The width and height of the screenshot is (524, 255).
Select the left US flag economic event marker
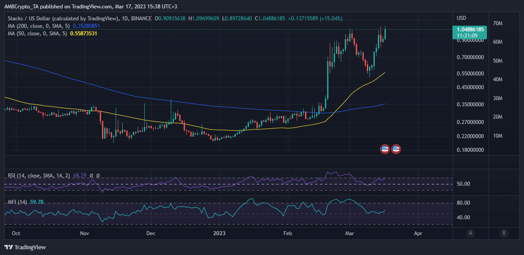point(384,149)
